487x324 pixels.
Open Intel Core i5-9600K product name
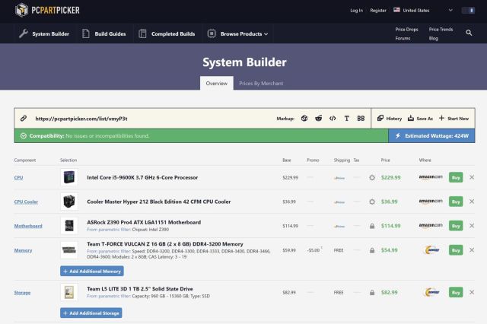(142, 177)
